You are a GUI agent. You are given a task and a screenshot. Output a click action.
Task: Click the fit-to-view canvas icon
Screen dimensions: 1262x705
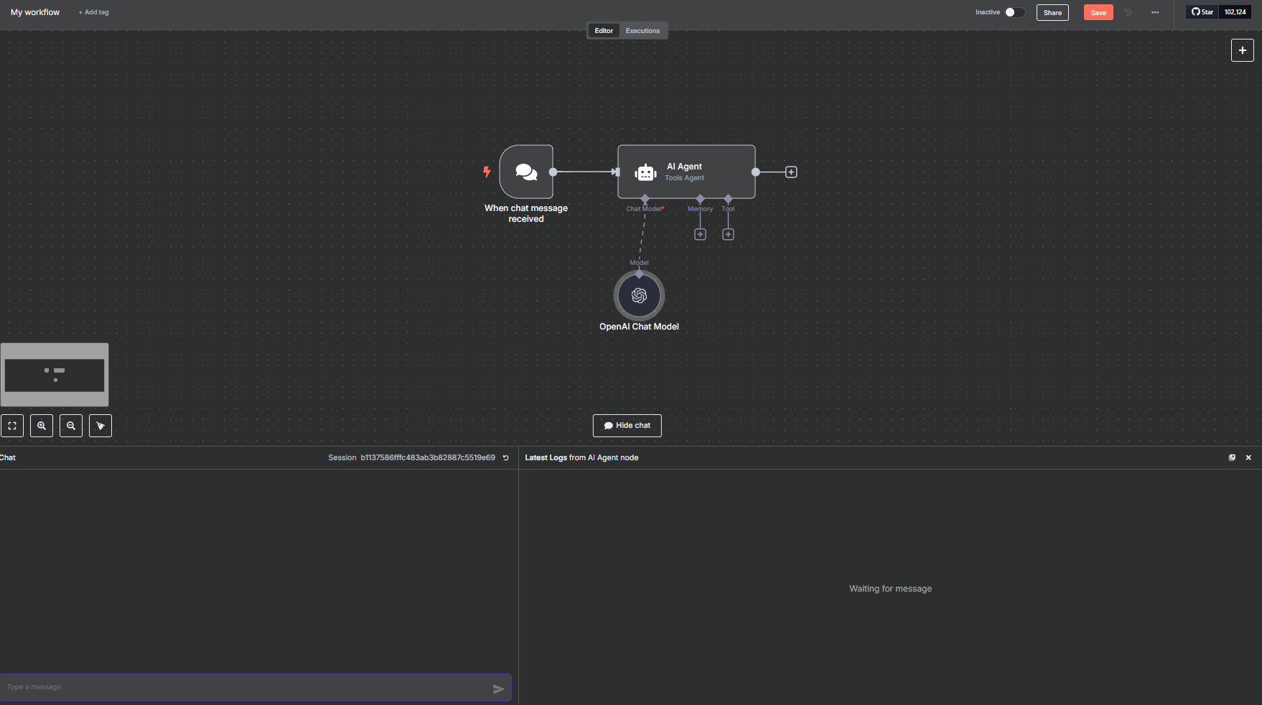point(12,426)
